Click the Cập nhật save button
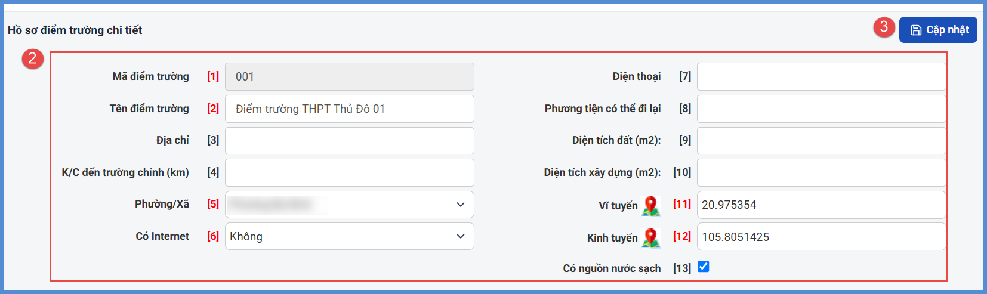Viewport: 987px width, 294px height. click(938, 30)
